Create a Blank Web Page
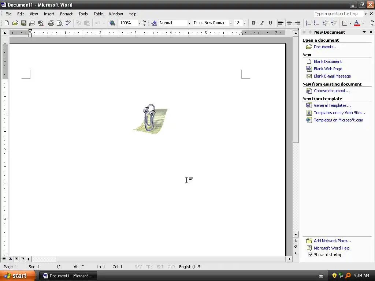Screen dimensions: 375x281 coord(328,69)
